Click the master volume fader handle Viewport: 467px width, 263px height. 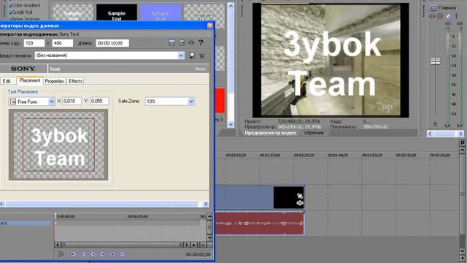(x=436, y=61)
